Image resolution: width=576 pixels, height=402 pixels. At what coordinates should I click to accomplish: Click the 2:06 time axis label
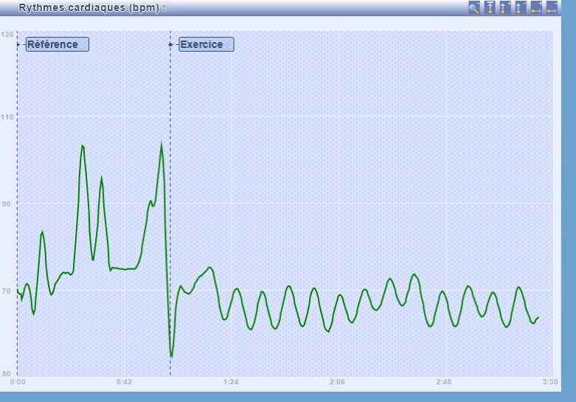[337, 381]
